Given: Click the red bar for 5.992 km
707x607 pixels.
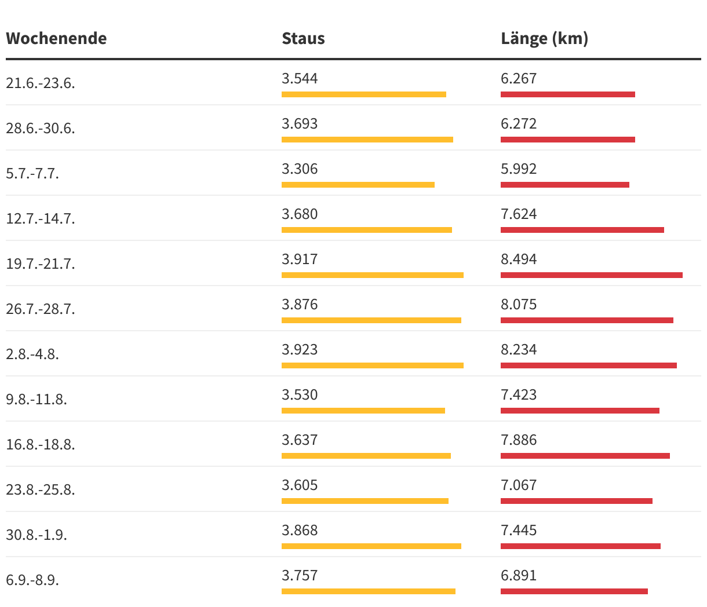Looking at the screenshot, I should point(565,185).
